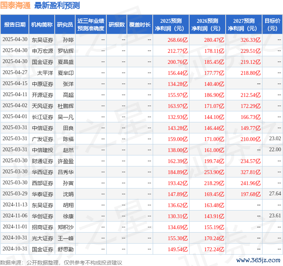
Task: Click the 华泰证券 institution cell
Action: click(43, 194)
